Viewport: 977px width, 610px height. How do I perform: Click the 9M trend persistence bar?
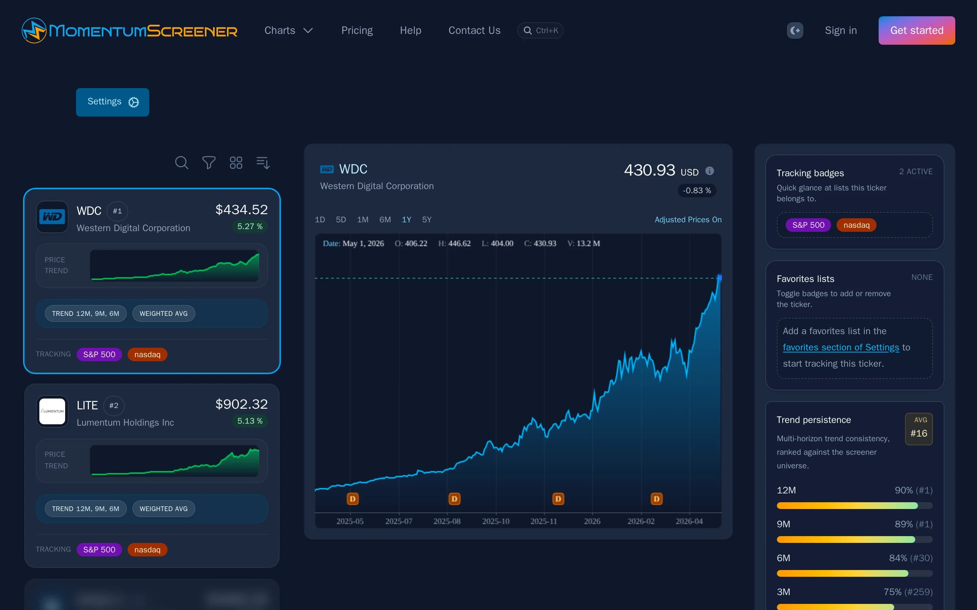click(854, 540)
